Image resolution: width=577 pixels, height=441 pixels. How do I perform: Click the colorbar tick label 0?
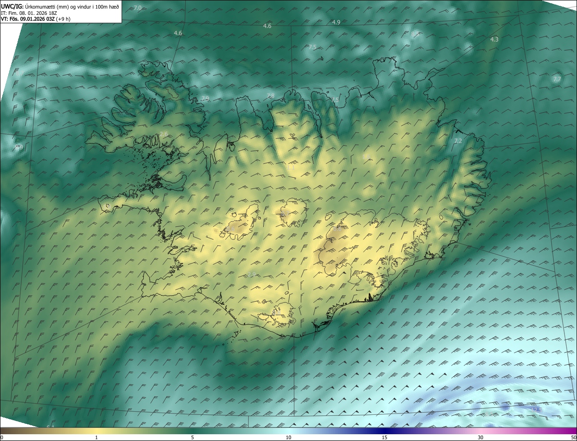coord(2,437)
